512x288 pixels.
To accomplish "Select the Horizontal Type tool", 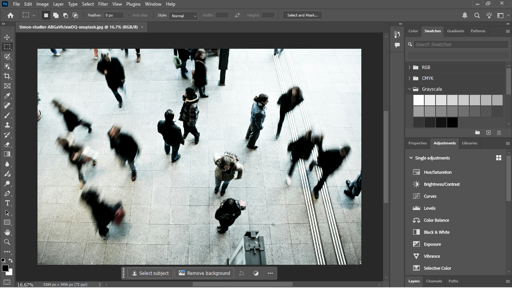I will (7, 203).
